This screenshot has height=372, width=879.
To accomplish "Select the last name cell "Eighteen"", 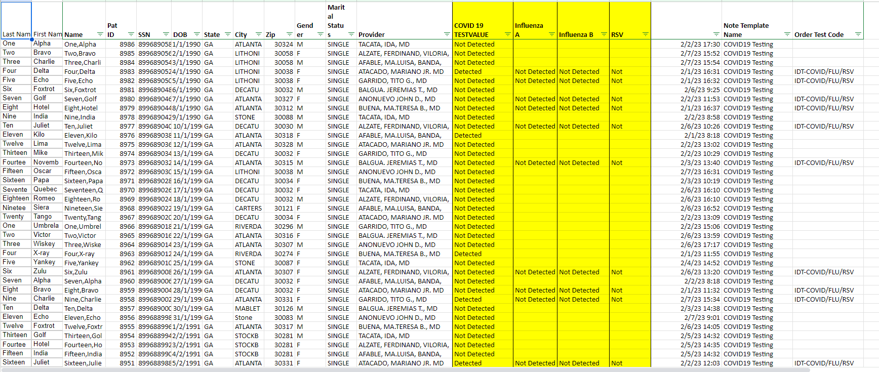I will tap(16, 198).
